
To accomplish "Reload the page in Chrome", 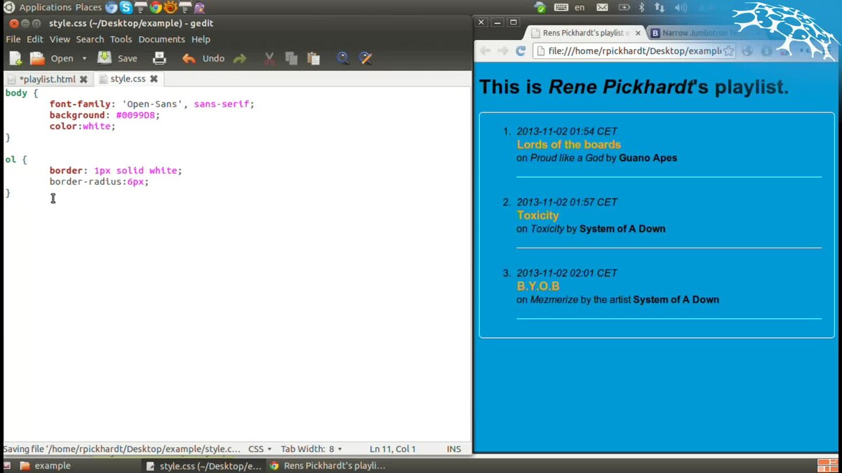I will point(521,50).
